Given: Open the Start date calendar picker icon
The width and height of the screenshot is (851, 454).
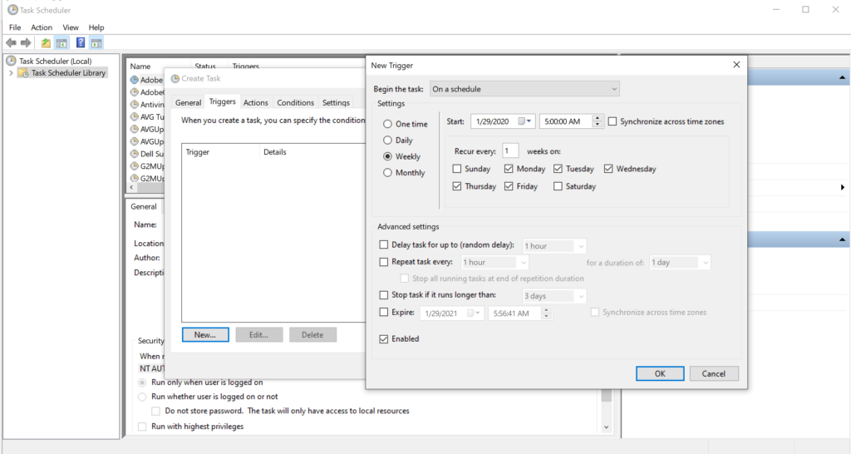Looking at the screenshot, I should [525, 121].
